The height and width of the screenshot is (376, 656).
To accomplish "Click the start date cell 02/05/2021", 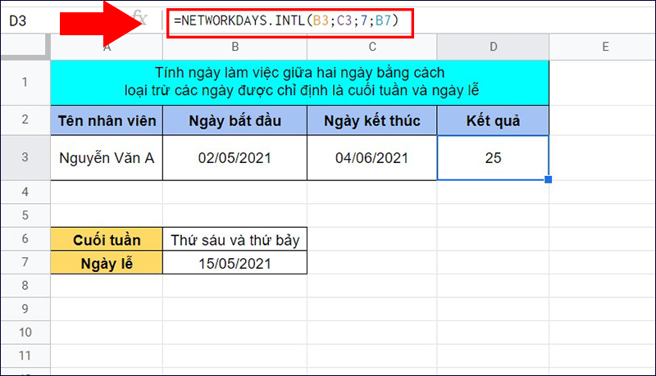I will tap(235, 158).
